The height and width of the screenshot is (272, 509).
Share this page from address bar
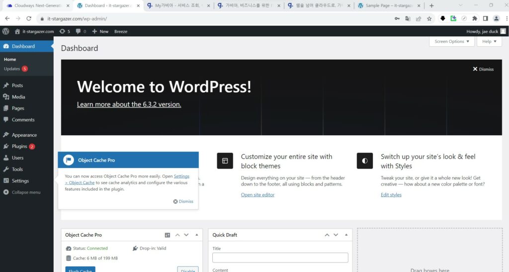coord(419,18)
